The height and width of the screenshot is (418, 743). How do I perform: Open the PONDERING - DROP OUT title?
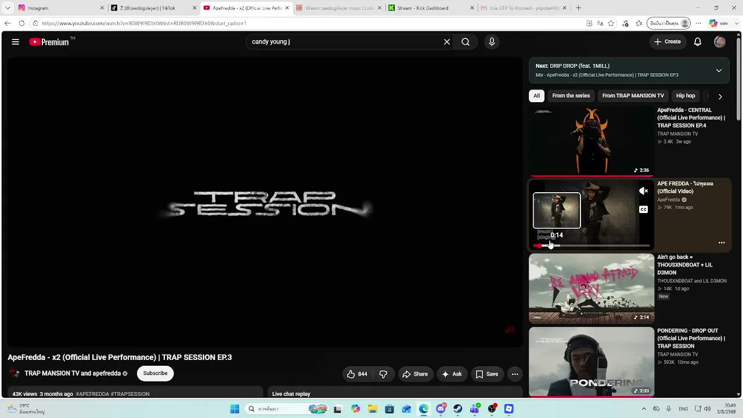click(691, 338)
